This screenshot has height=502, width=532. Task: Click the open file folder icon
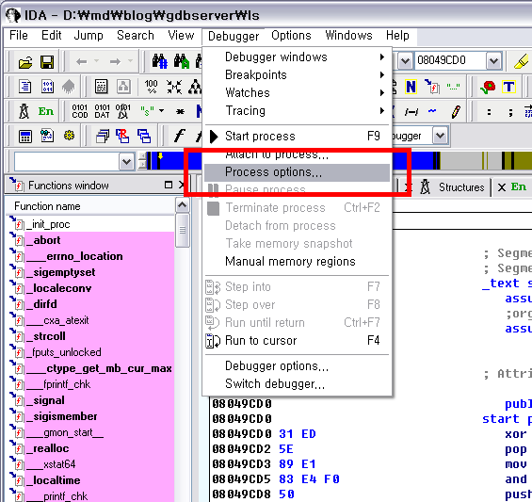click(x=25, y=62)
